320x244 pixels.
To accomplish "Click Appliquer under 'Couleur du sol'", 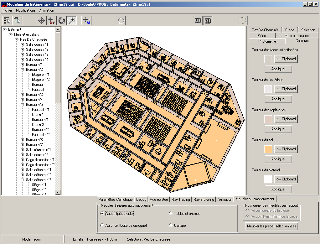I will [x=278, y=159].
